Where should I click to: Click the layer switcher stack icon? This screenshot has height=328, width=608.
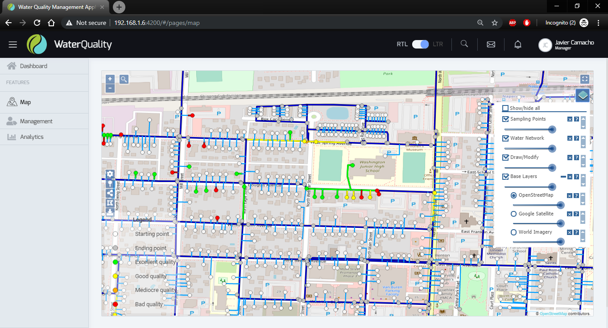583,95
